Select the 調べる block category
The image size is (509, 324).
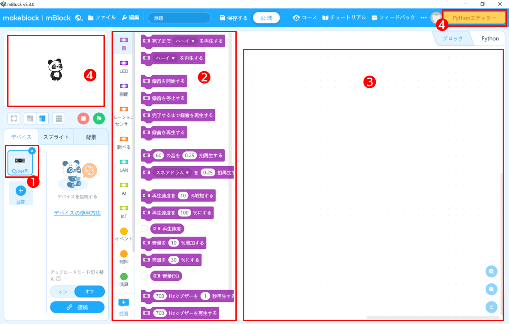124,142
